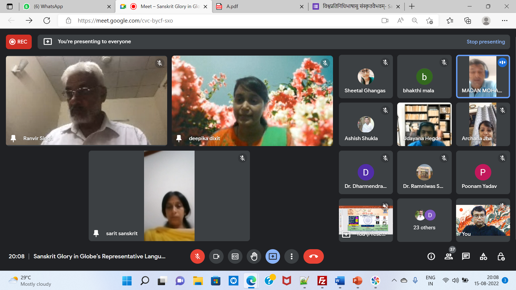Expand the hidden system tray icons chevron
516x290 pixels.
[x=394, y=280]
